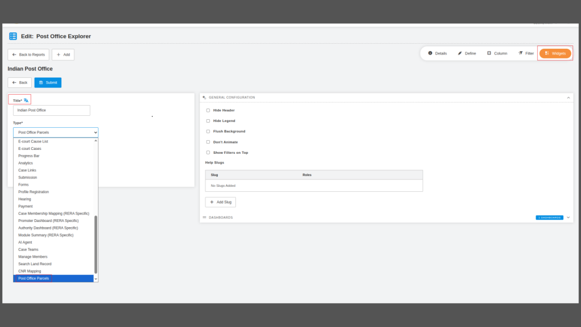Collapse the General Configuration panel chevron
Screen dimensions: 581x327
point(569,98)
